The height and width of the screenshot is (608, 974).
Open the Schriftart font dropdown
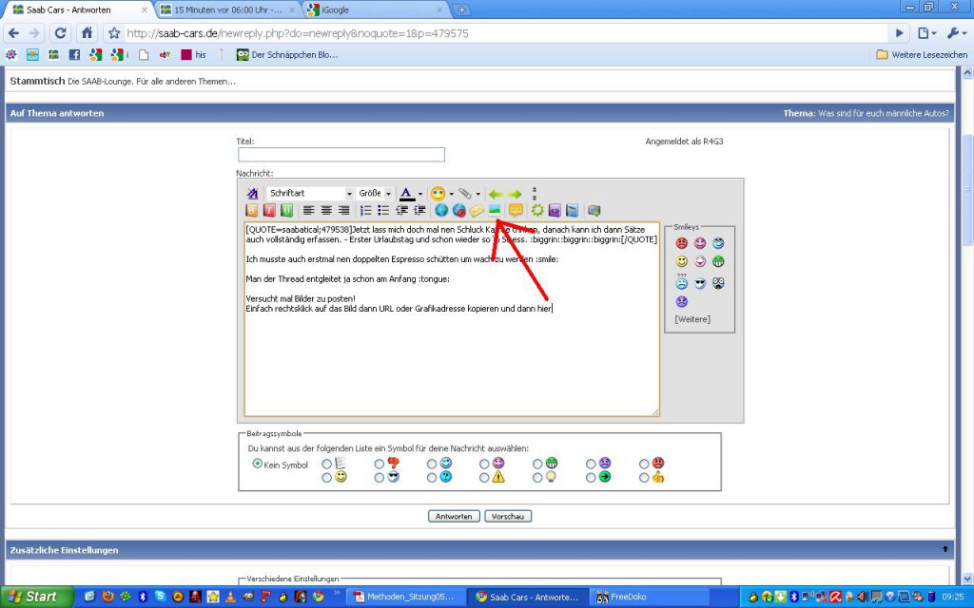pyautogui.click(x=311, y=194)
